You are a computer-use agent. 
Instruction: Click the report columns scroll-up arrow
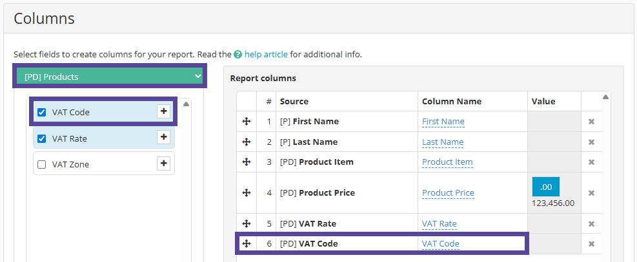point(605,97)
